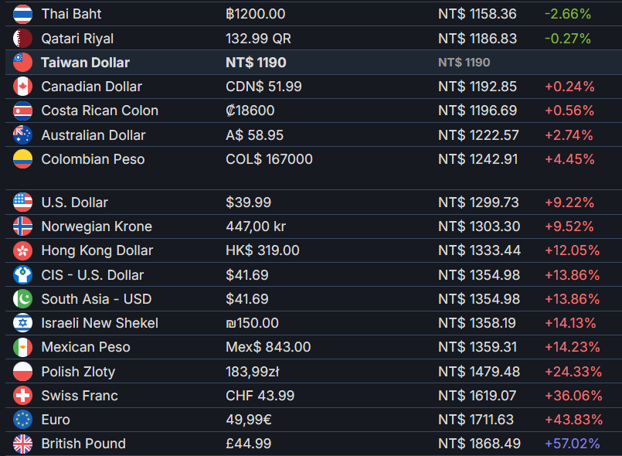Click the Israeli New Shekel flag icon
The height and width of the screenshot is (456, 622).
click(x=22, y=323)
